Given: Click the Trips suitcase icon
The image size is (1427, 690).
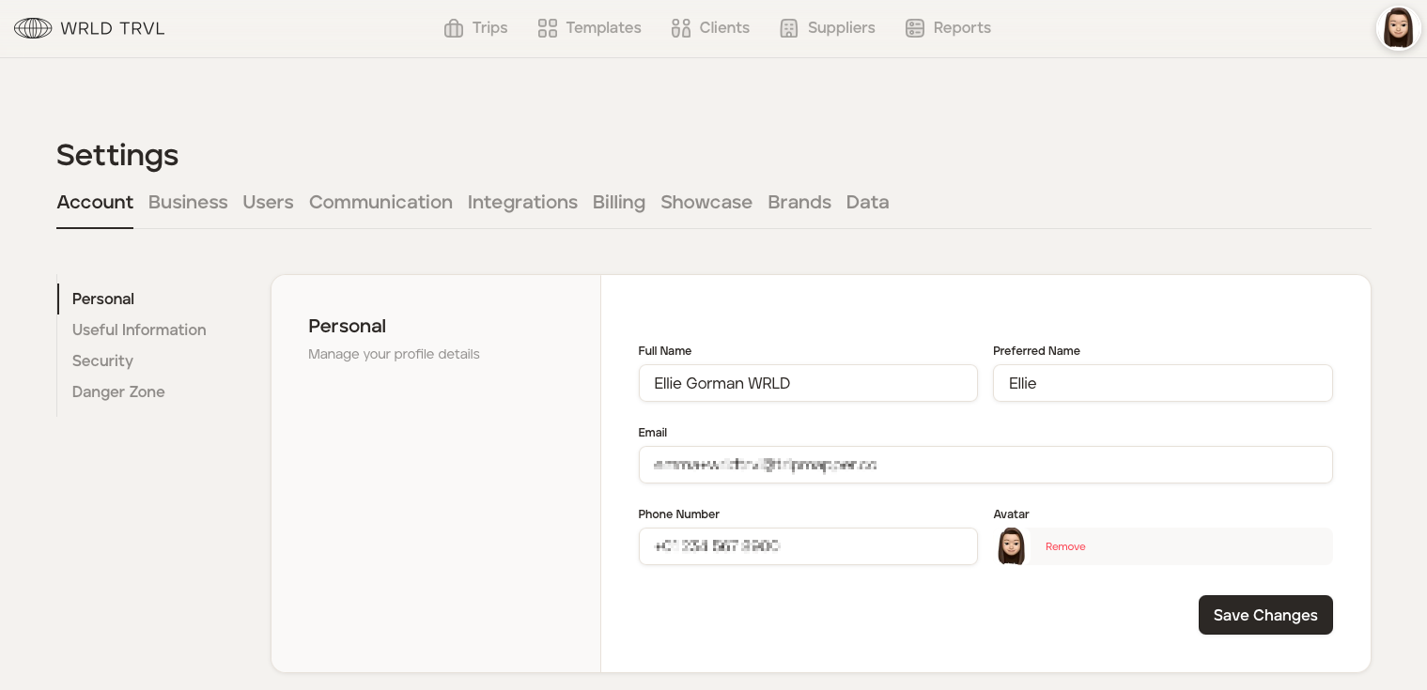Looking at the screenshot, I should pyautogui.click(x=454, y=28).
